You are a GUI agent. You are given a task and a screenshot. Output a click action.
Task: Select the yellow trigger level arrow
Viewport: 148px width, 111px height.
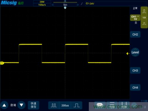pos(128,53)
